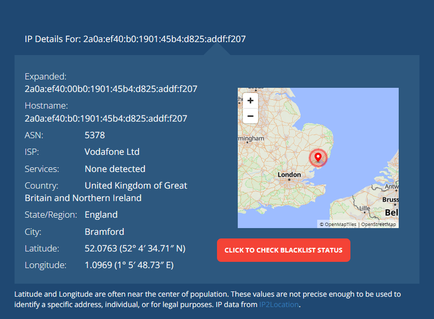
Task: Click the expanded address 2a0a:ef40:00b0:1901:45b4:d825:addf:f207
Action: [111, 89]
